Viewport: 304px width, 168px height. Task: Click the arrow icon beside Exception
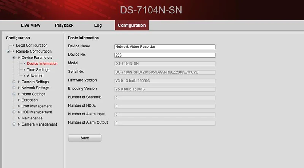pos(19,100)
